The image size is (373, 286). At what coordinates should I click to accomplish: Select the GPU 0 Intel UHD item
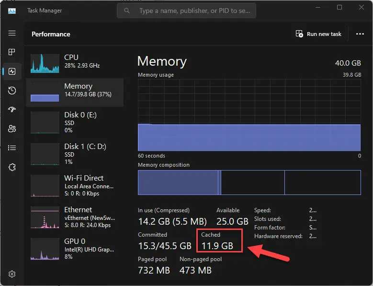coord(75,249)
